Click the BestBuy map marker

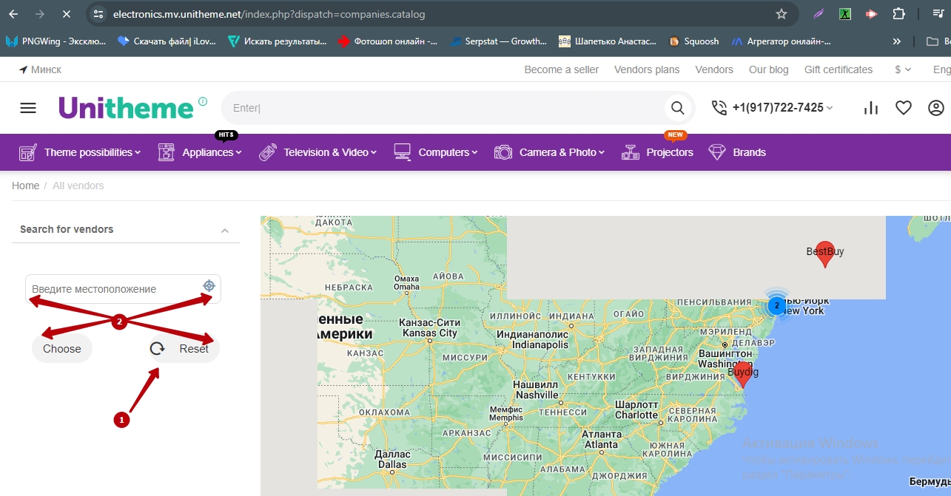[x=824, y=254]
